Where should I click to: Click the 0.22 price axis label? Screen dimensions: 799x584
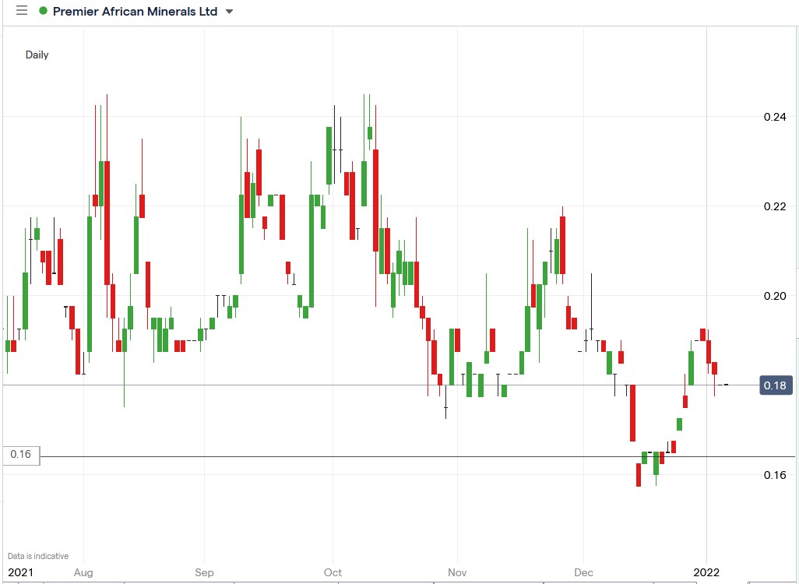[774, 206]
